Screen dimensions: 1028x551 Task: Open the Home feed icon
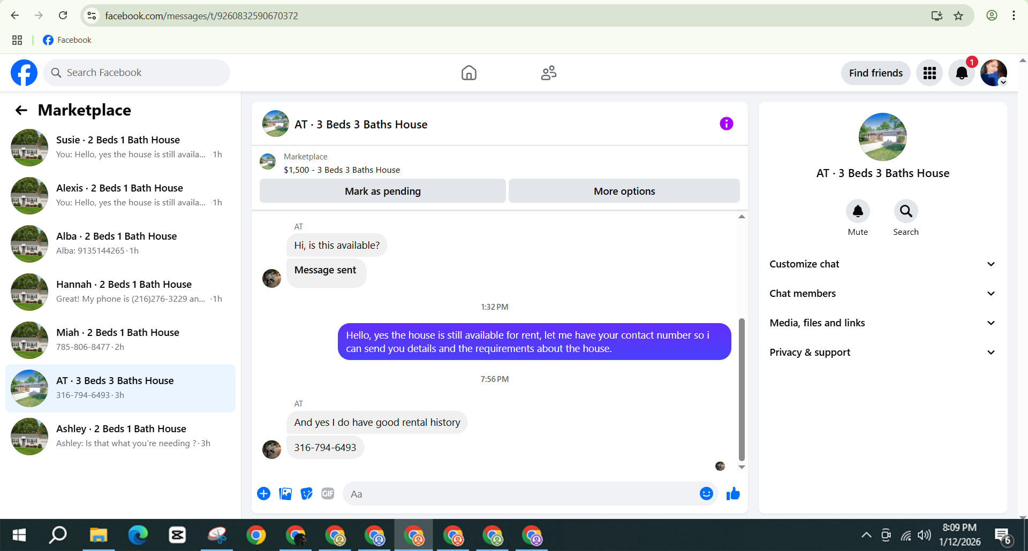click(468, 73)
